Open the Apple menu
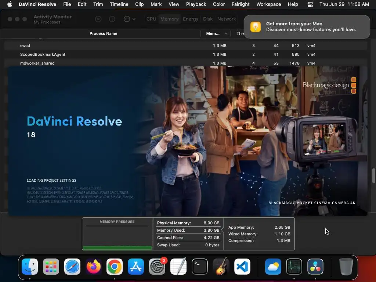The width and height of the screenshot is (376, 282). [10, 4]
